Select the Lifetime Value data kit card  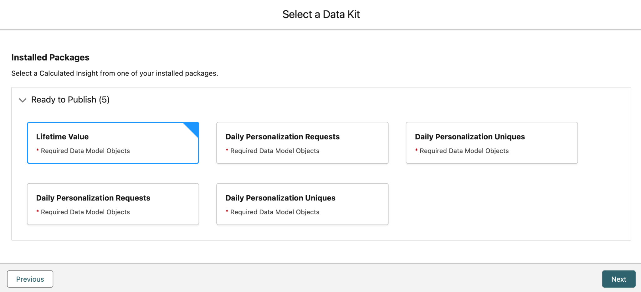pos(113,143)
